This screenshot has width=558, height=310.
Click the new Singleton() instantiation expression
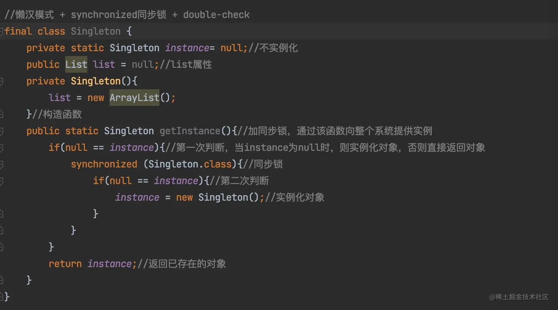tap(218, 197)
